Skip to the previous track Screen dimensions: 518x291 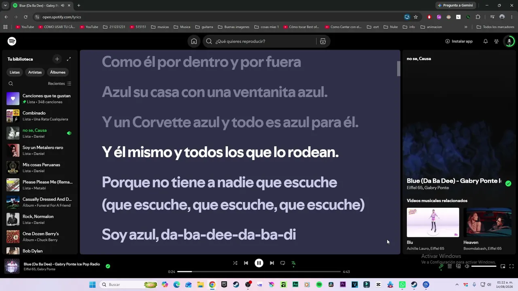(246, 263)
